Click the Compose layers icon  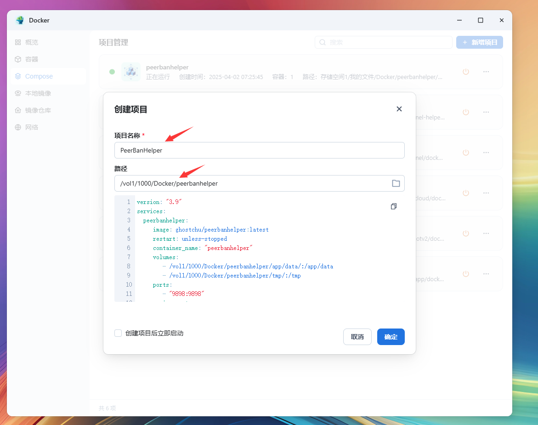[x=18, y=76]
